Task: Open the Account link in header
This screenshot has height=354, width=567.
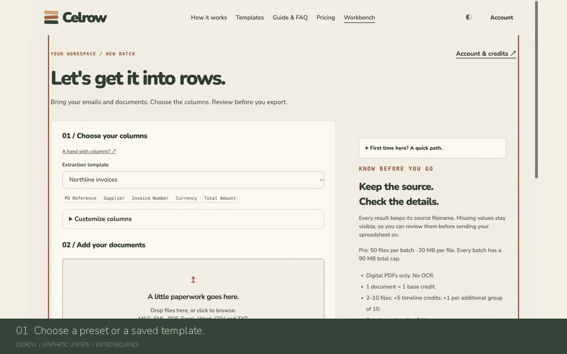Action: 501,18
